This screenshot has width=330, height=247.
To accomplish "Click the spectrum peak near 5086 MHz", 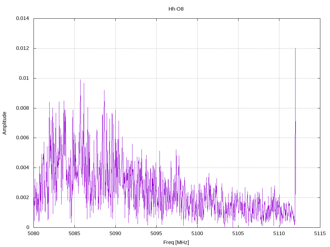I will (80, 80).
